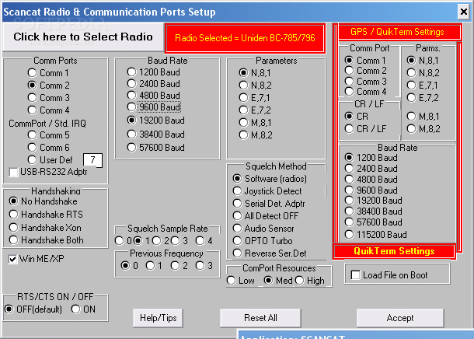Set Previous Frequency to 3
The width and height of the screenshot is (474, 339).
pos(204,265)
